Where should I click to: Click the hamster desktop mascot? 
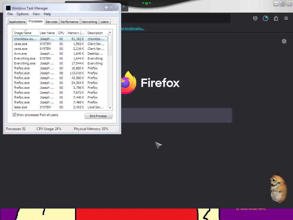pyautogui.click(x=278, y=188)
